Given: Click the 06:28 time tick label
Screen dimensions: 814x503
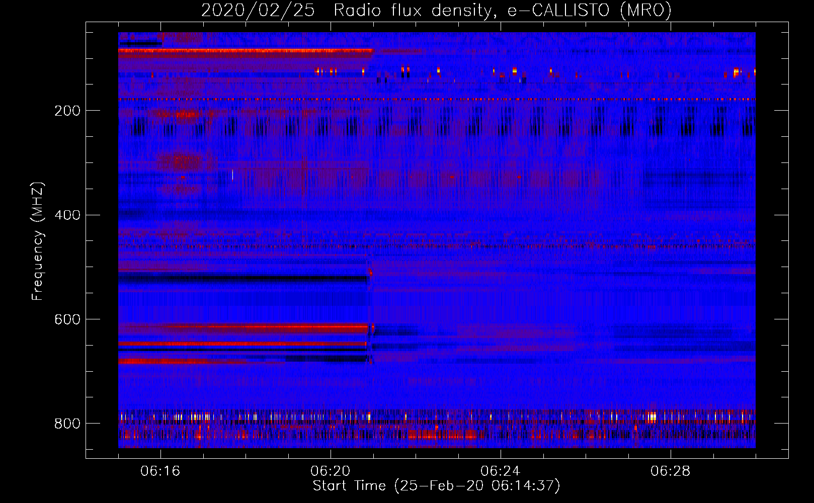Looking at the screenshot, I should [x=671, y=471].
